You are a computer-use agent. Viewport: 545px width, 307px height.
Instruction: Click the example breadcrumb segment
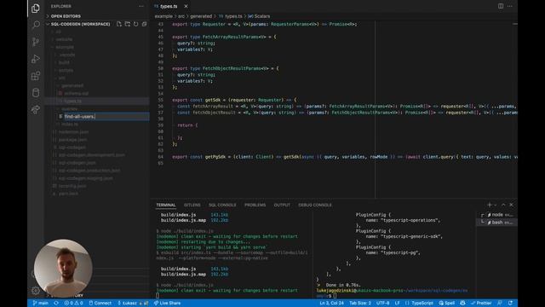point(163,16)
